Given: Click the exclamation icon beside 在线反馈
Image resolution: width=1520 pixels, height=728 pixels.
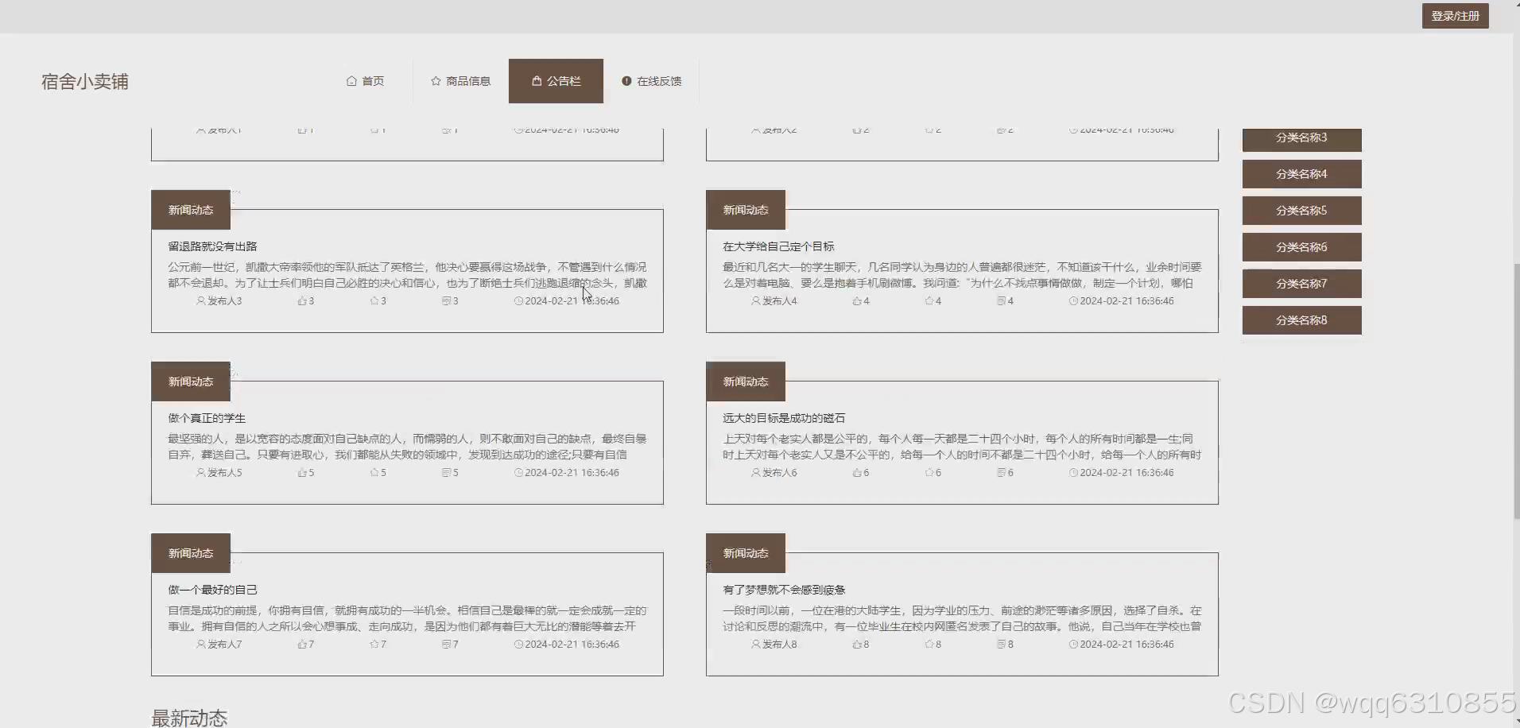Looking at the screenshot, I should point(628,80).
